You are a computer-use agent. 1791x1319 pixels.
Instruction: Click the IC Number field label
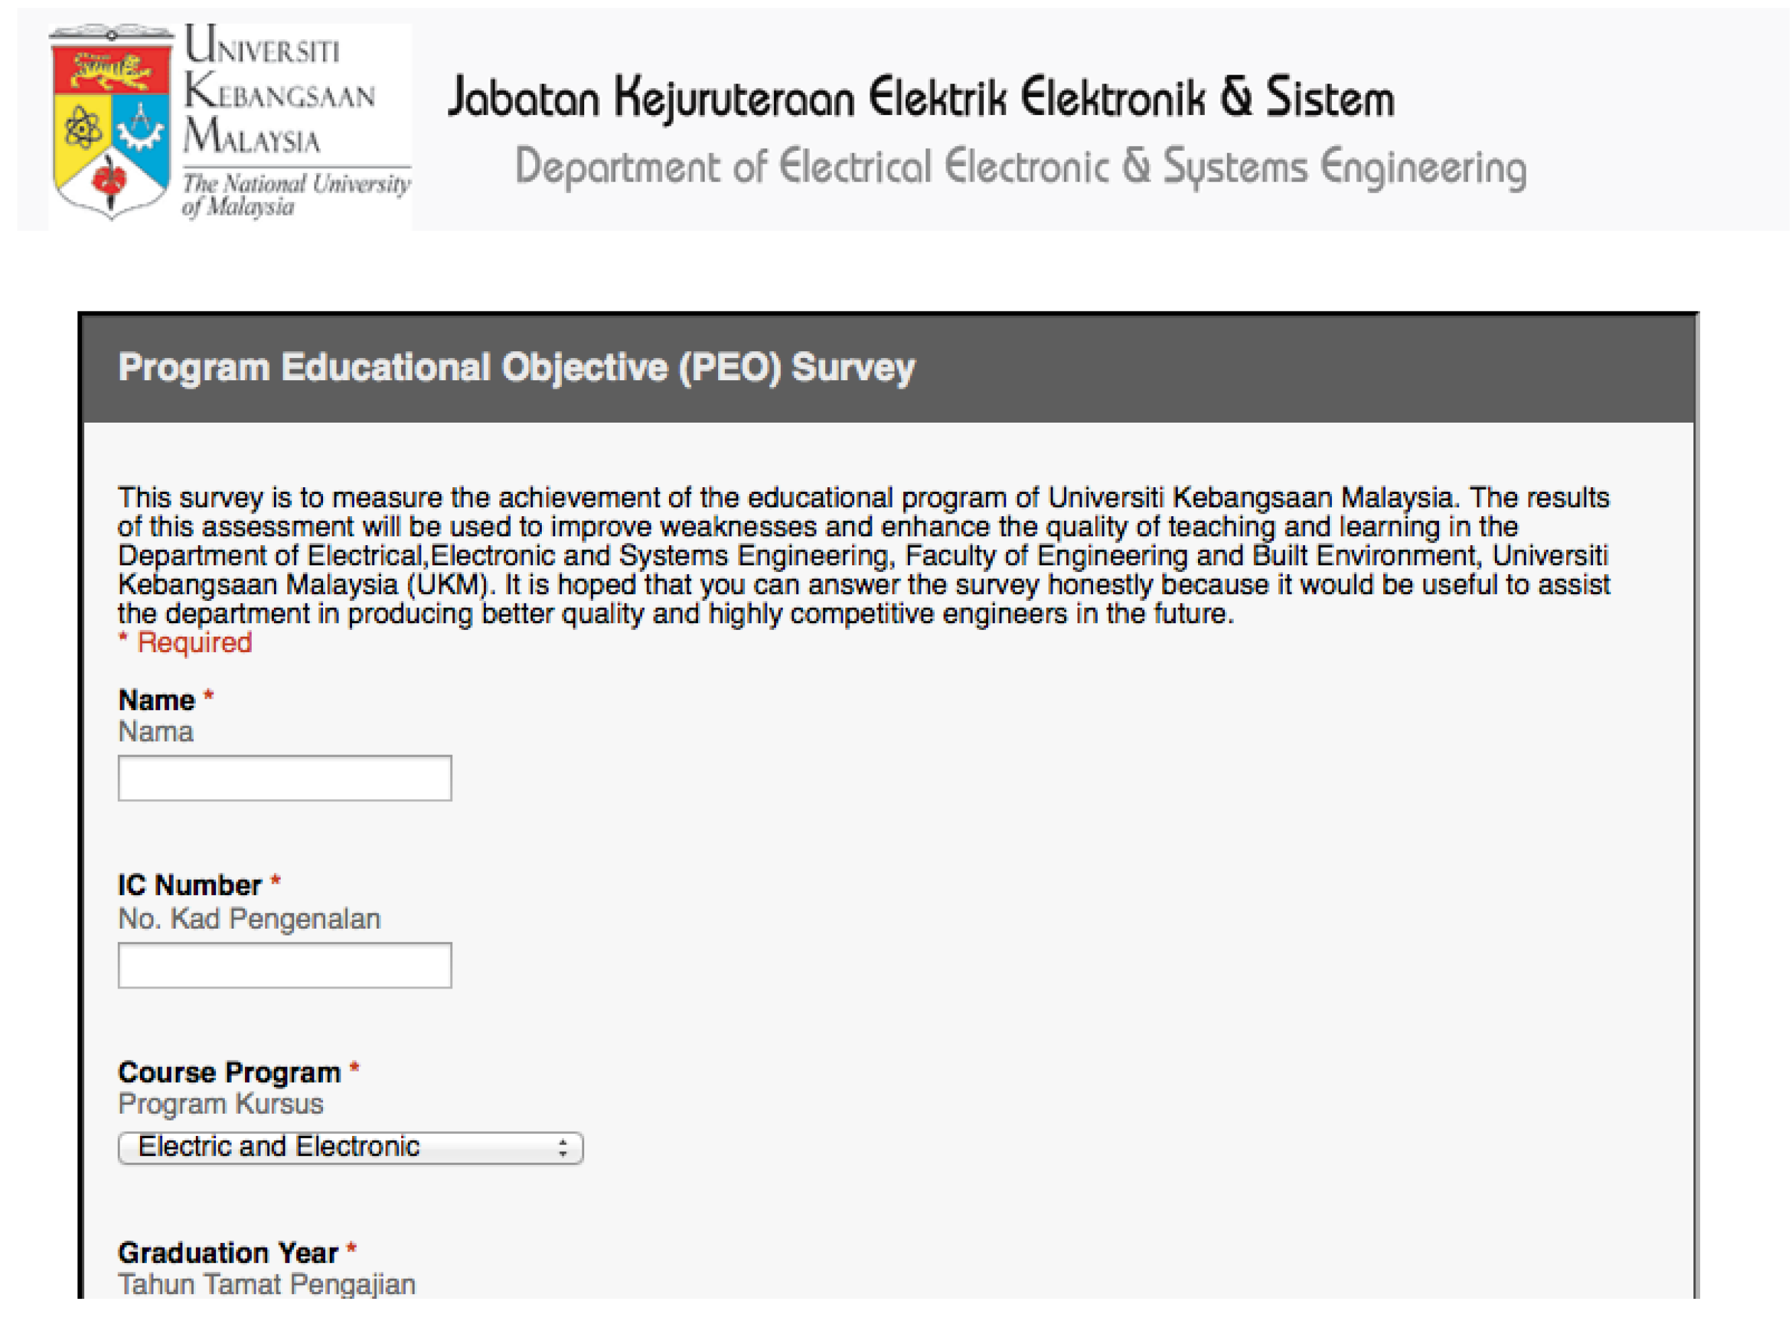pos(189,885)
